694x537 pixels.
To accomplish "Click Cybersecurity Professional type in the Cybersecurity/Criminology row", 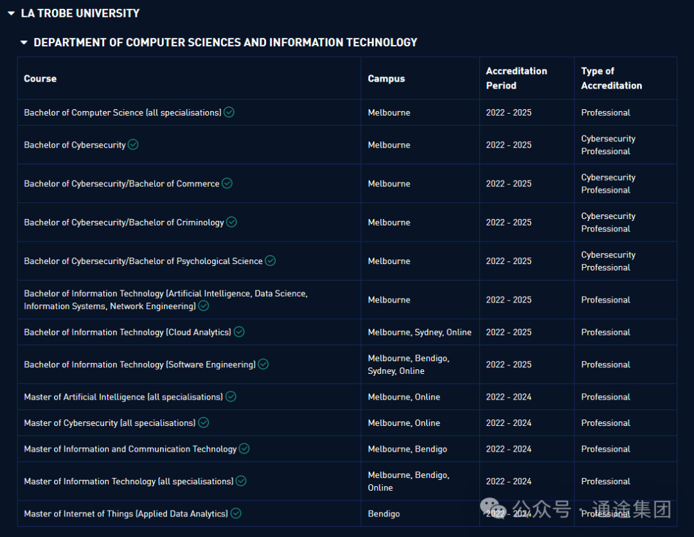I will click(x=608, y=222).
